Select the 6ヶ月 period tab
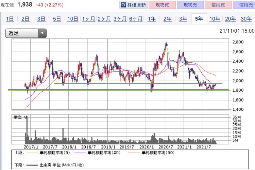255x170 pixels. tap(136, 19)
